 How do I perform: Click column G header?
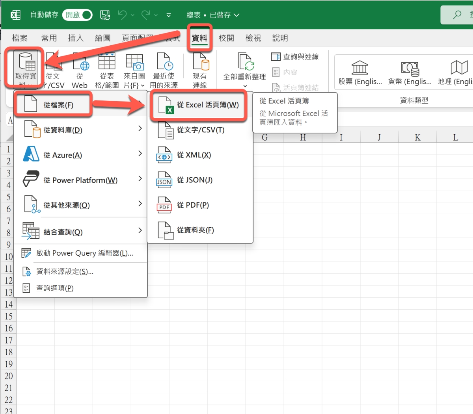click(x=265, y=137)
